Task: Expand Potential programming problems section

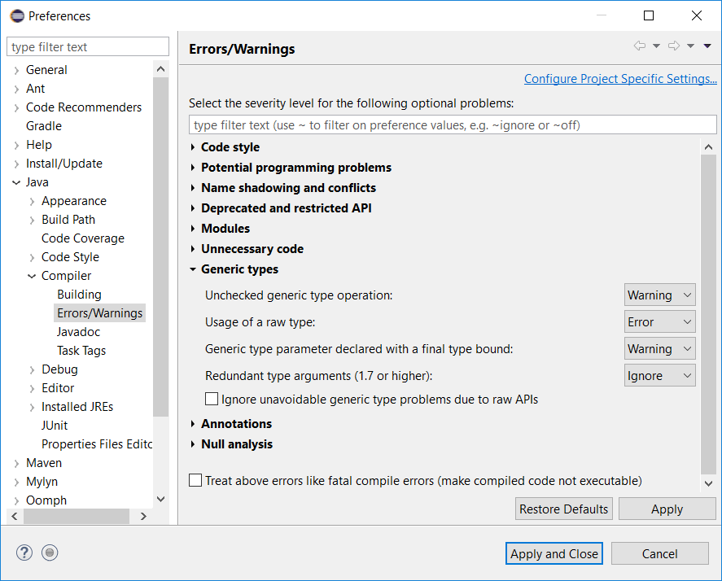Action: (193, 168)
